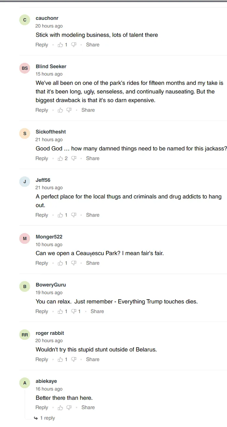Downvote Monger522's Ceaușescu Park comment
Screen dimensions: 227x427
click(74, 263)
